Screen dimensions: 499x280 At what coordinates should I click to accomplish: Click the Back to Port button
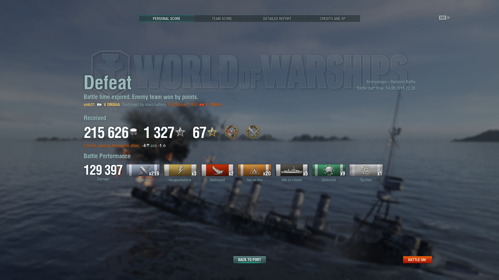[x=249, y=260]
